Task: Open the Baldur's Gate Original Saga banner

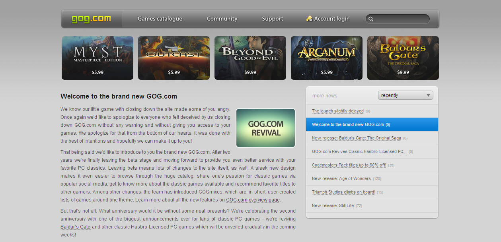Action: (403, 58)
